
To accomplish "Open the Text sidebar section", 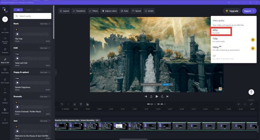I will pos(5,91).
